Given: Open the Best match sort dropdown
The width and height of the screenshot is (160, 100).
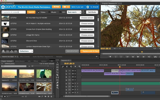Looking at the screenshot, I should coord(74,12).
